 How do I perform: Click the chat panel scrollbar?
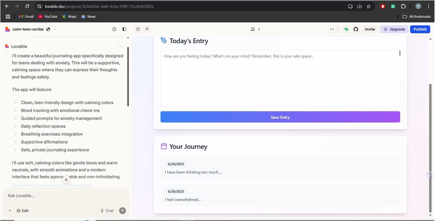click(128, 77)
